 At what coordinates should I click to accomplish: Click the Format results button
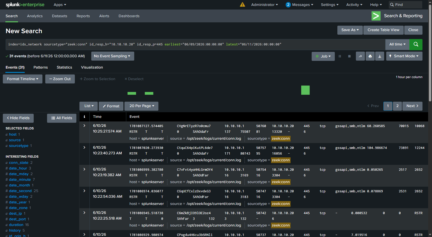click(x=111, y=106)
